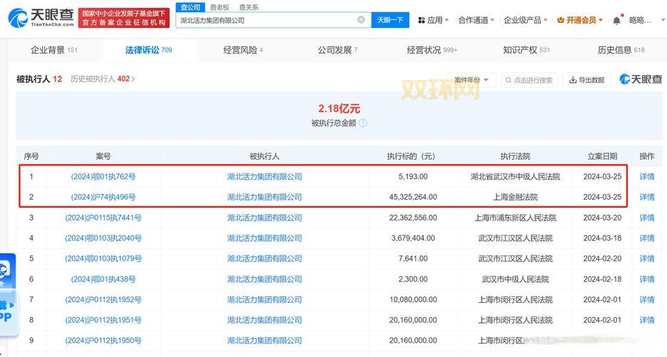Click the 点击进行搜索 search field

pos(529,80)
